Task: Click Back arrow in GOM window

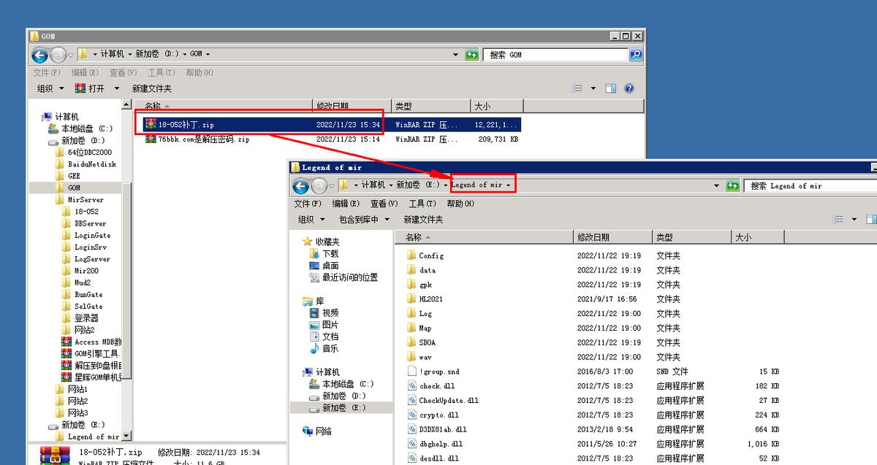Action: coord(40,55)
